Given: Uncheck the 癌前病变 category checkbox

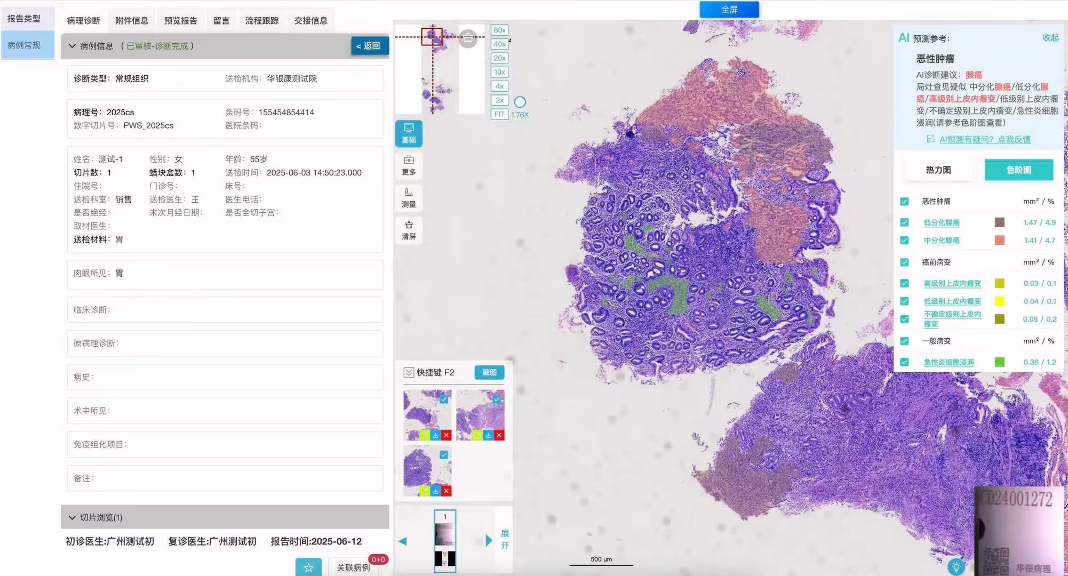Looking at the screenshot, I should click(904, 262).
